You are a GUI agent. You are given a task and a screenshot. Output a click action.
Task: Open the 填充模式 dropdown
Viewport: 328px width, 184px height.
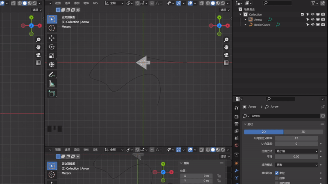tap(296, 165)
